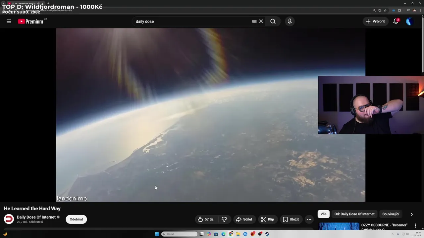Image resolution: width=424 pixels, height=238 pixels.
Task: Subscribe using the Odebírat button
Action: (x=76, y=219)
